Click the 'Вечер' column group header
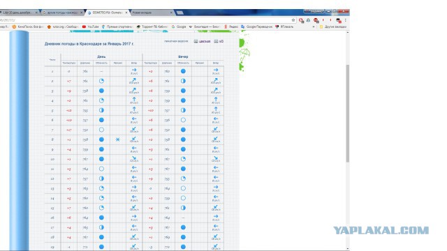447x251 pixels. tap(183, 56)
